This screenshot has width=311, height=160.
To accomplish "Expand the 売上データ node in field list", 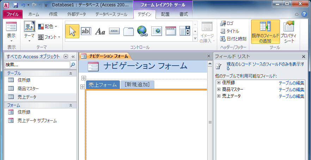I will click(x=219, y=96).
